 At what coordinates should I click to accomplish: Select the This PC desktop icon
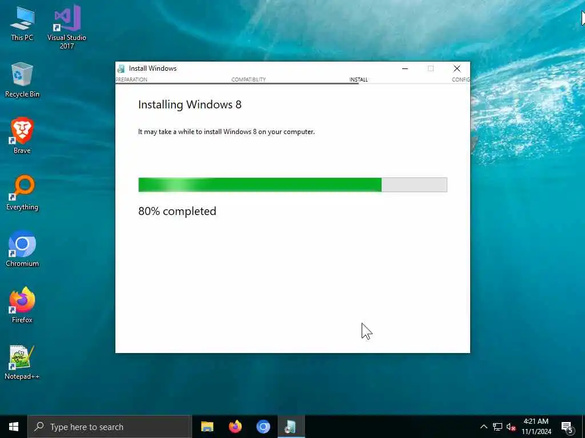tap(22, 24)
